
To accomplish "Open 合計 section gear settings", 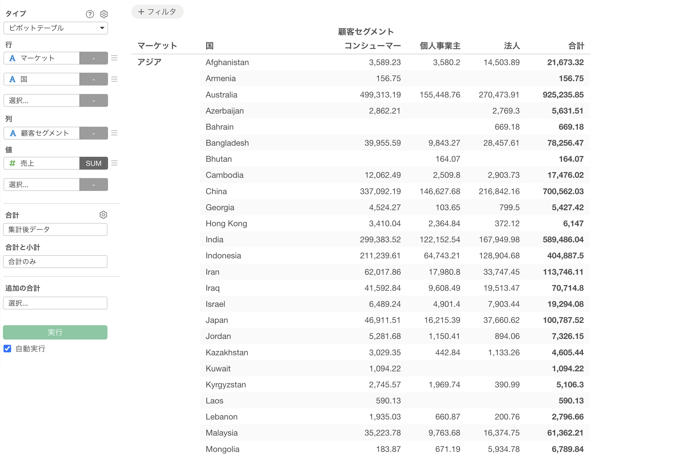I will 103,215.
